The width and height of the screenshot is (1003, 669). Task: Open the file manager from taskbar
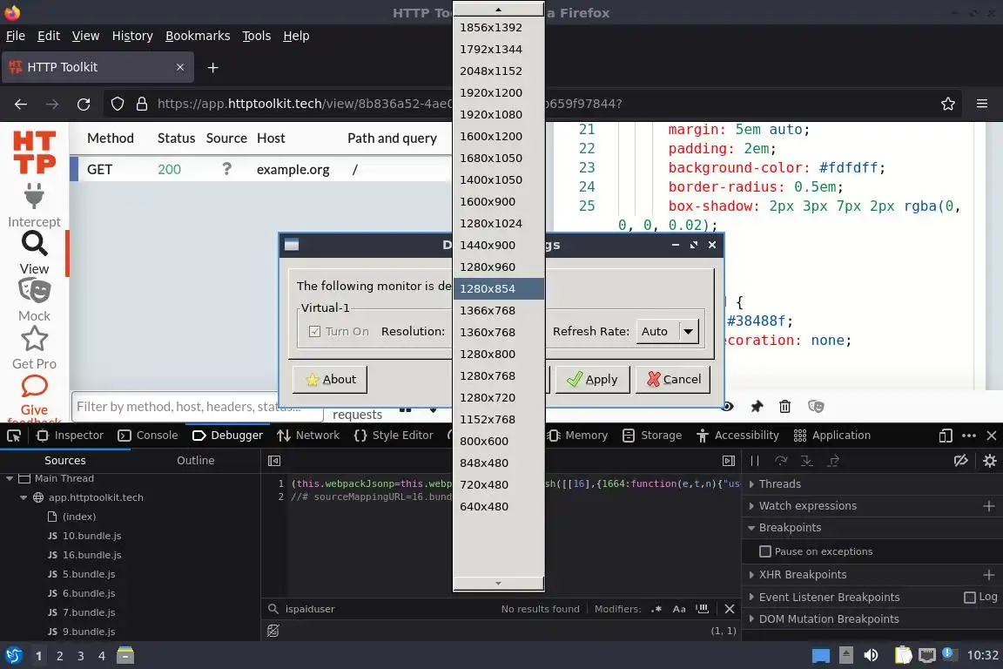pyautogui.click(x=125, y=655)
